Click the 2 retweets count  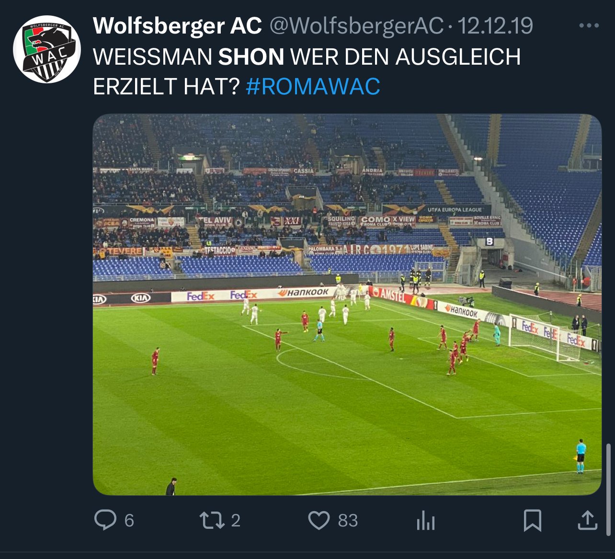[236, 521]
